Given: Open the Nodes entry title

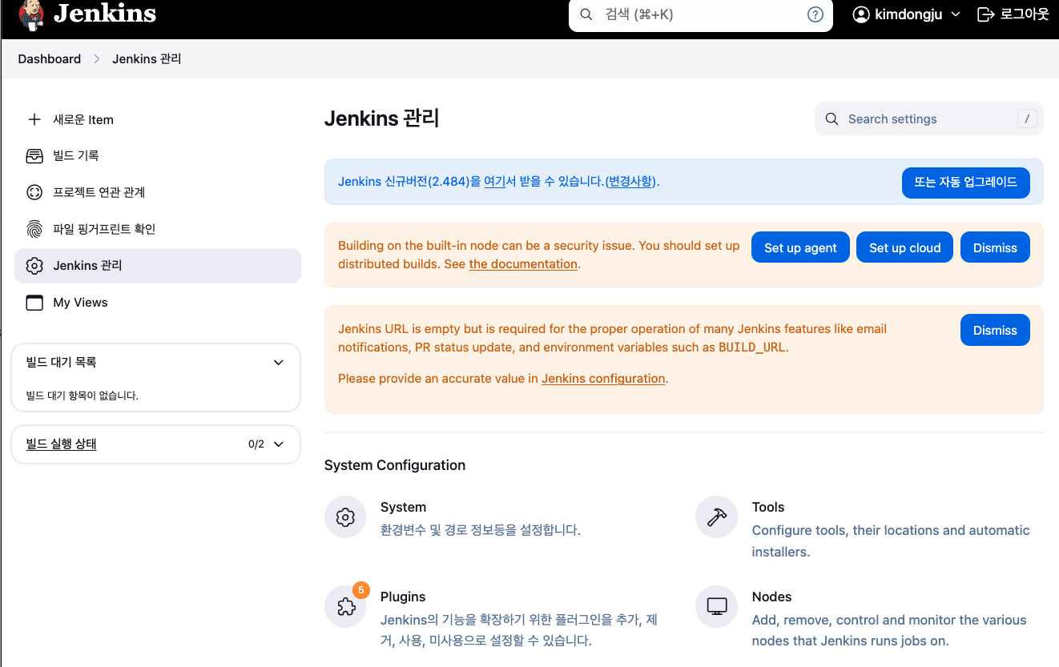Looking at the screenshot, I should point(771,597).
